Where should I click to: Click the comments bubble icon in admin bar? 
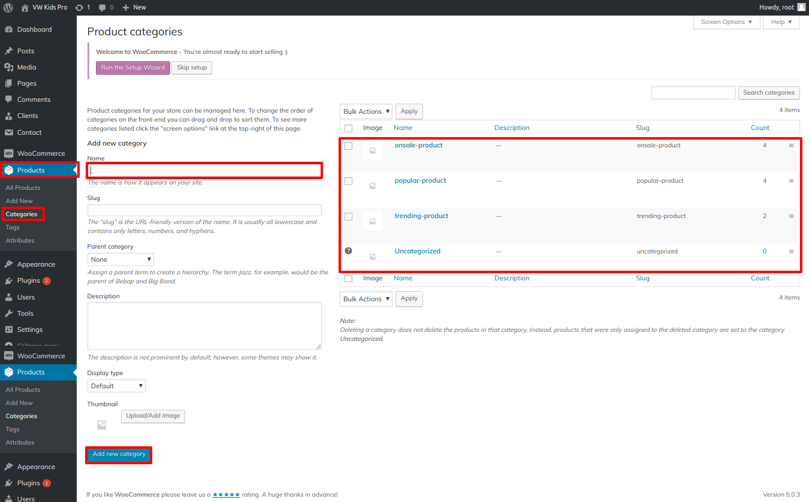tap(102, 7)
